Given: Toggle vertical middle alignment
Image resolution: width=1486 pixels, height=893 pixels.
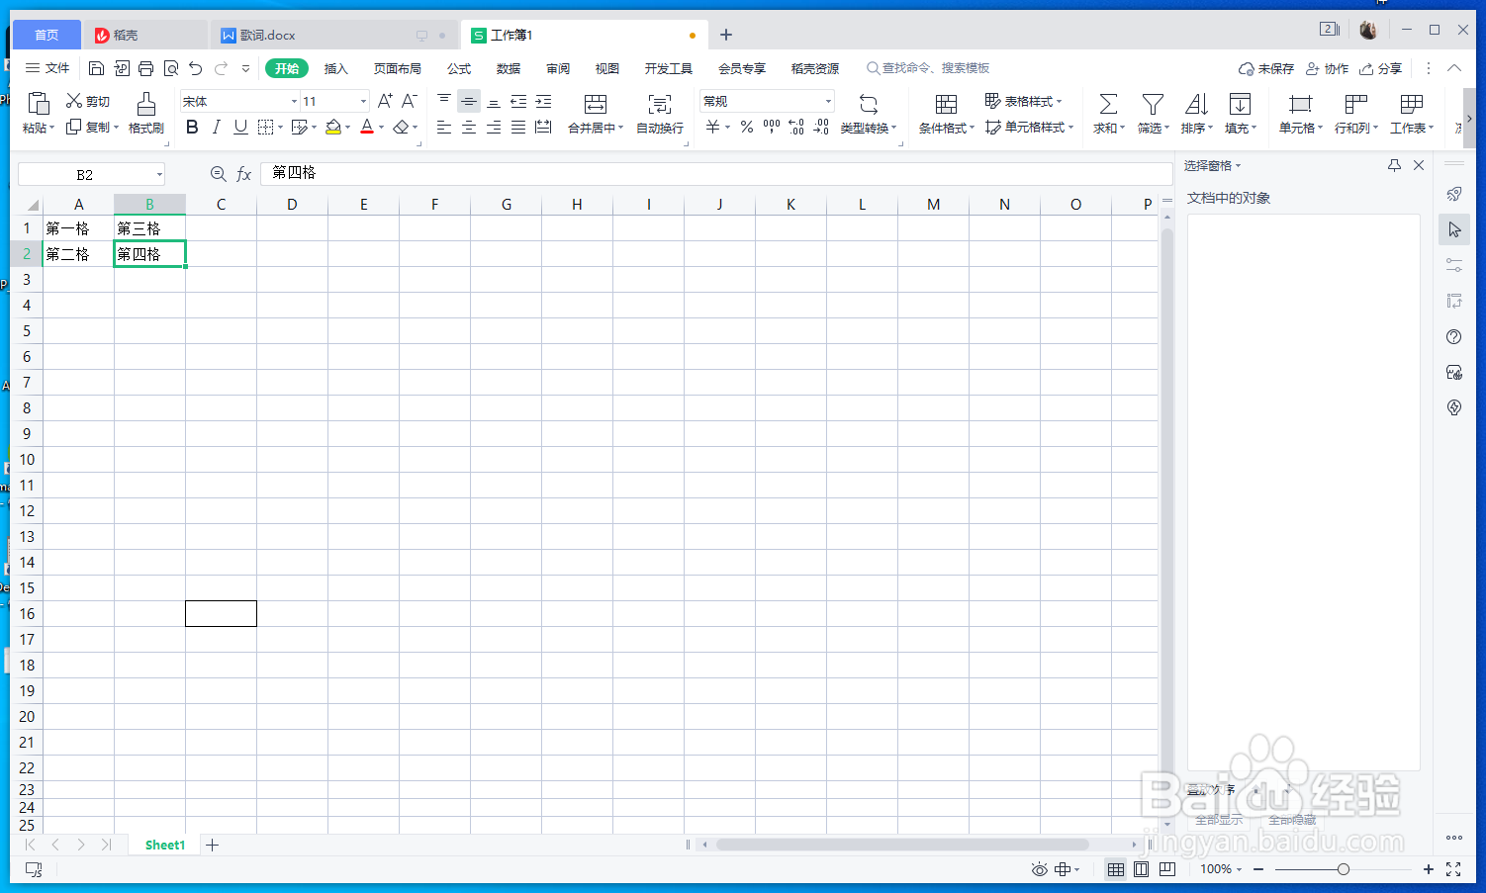Looking at the screenshot, I should coord(469,101).
